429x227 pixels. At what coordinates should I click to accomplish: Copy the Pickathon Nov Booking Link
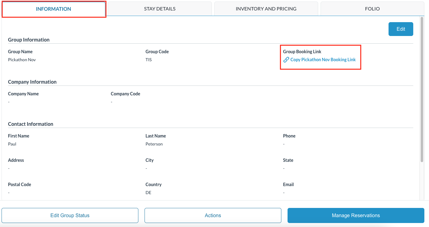323,60
